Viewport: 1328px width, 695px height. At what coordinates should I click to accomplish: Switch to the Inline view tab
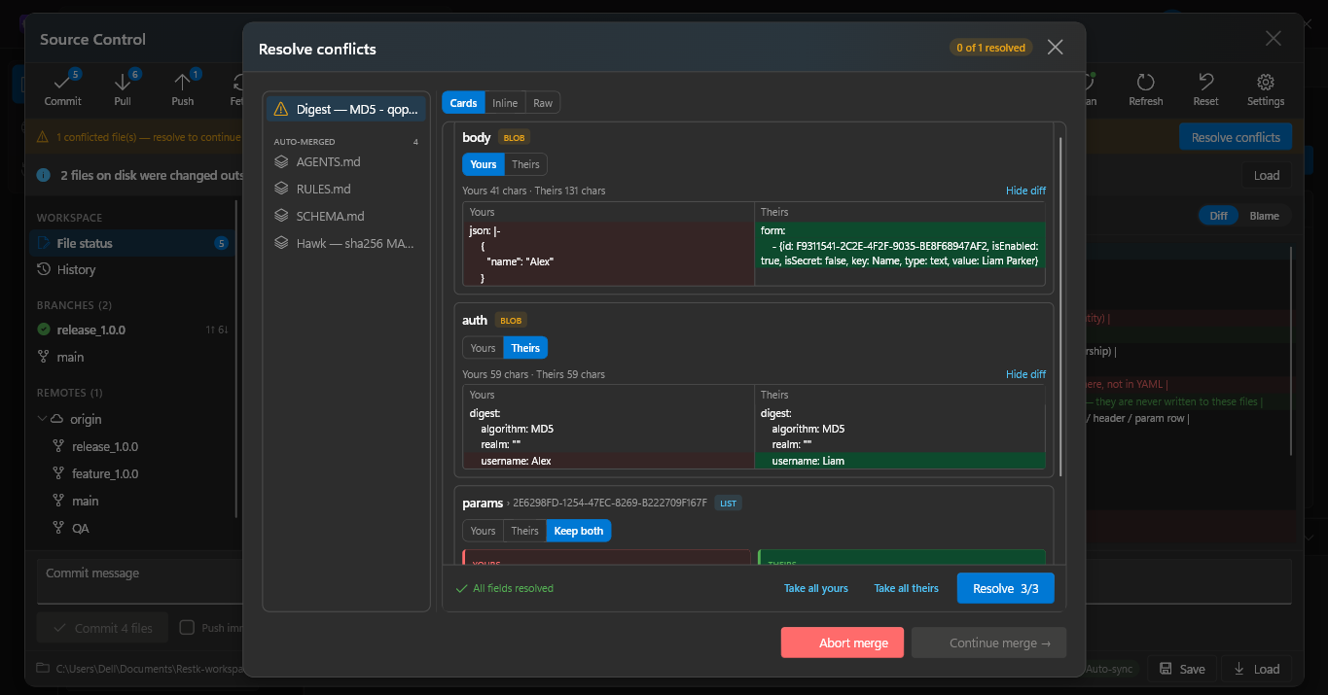pos(505,103)
